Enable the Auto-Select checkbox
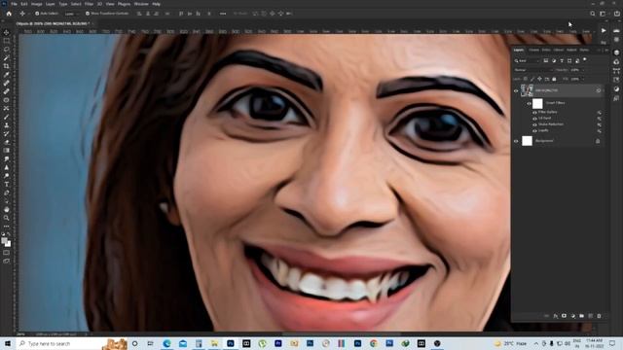 [x=37, y=14]
